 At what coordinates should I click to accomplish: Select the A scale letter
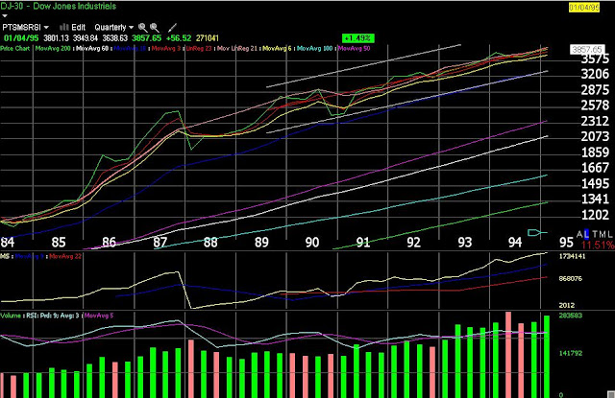[x=580, y=234]
